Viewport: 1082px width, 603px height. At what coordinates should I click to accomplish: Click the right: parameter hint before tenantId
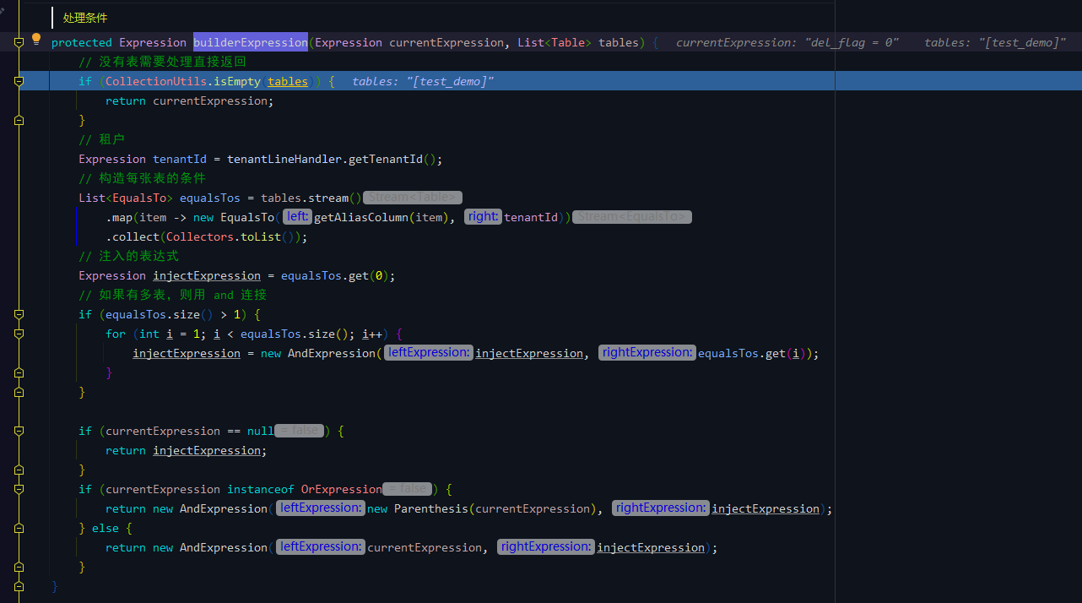coord(483,217)
